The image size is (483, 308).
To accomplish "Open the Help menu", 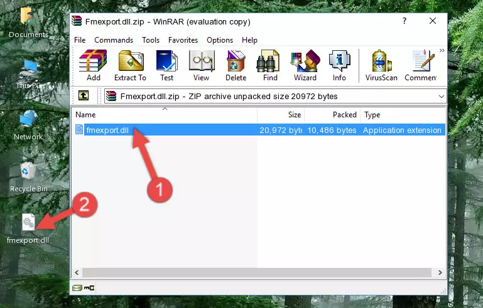I will (249, 40).
